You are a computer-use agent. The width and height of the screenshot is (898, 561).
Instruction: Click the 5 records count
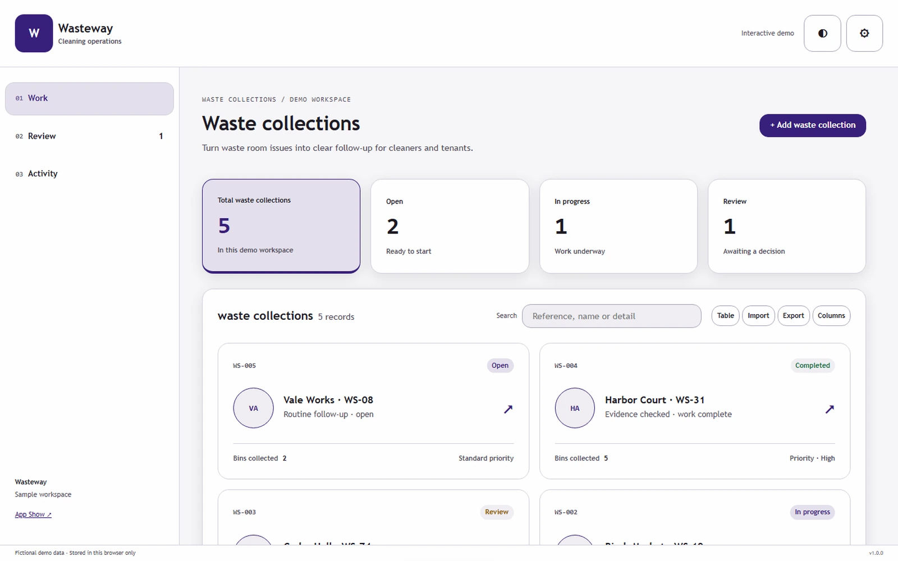click(x=336, y=317)
